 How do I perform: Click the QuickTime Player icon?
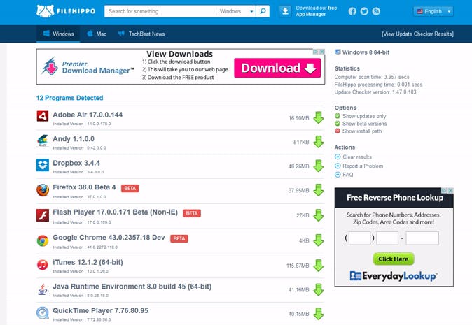(x=43, y=313)
